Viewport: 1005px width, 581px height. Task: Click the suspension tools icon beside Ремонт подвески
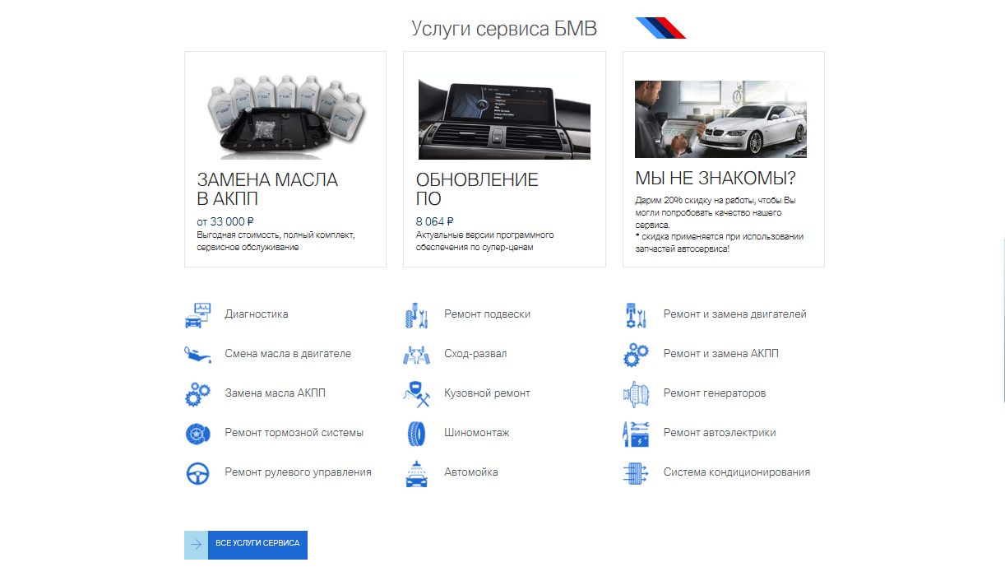point(417,314)
